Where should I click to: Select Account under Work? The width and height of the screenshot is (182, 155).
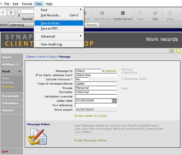(x=8, y=82)
